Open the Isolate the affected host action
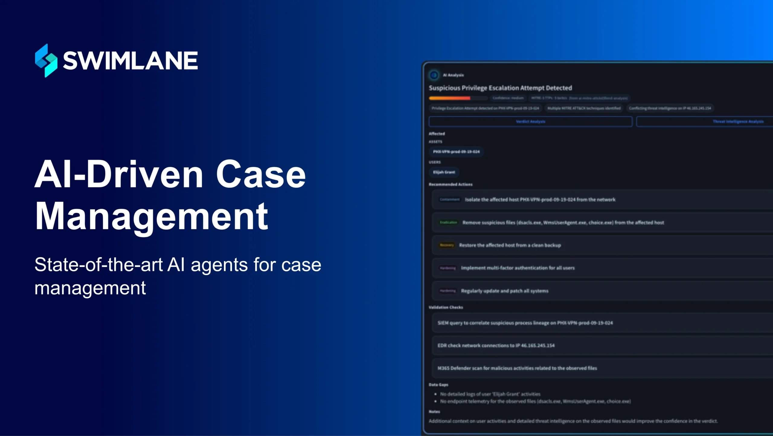Image resolution: width=773 pixels, height=436 pixels. click(x=540, y=200)
